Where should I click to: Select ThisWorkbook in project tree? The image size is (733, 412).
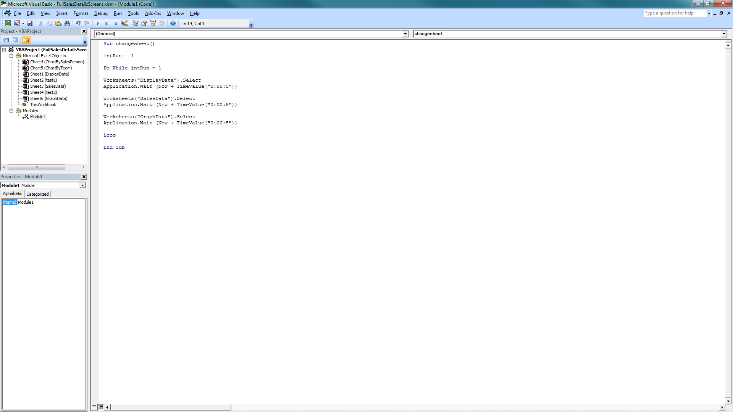tap(43, 105)
